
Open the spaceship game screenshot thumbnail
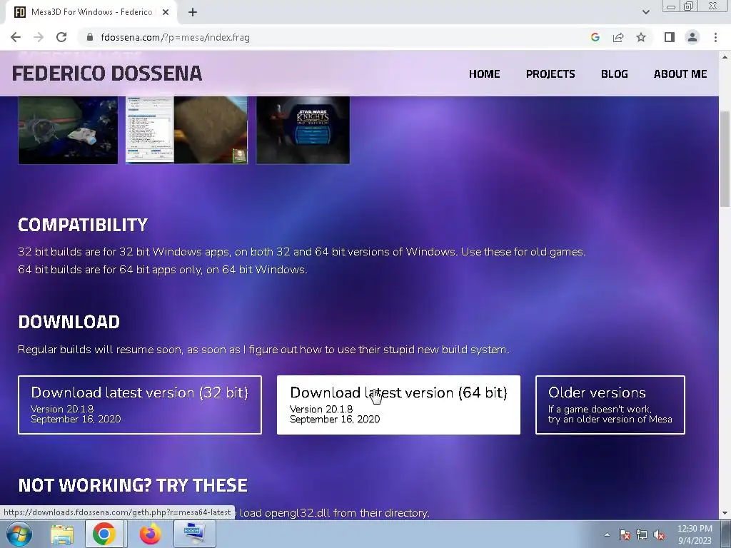pos(68,130)
